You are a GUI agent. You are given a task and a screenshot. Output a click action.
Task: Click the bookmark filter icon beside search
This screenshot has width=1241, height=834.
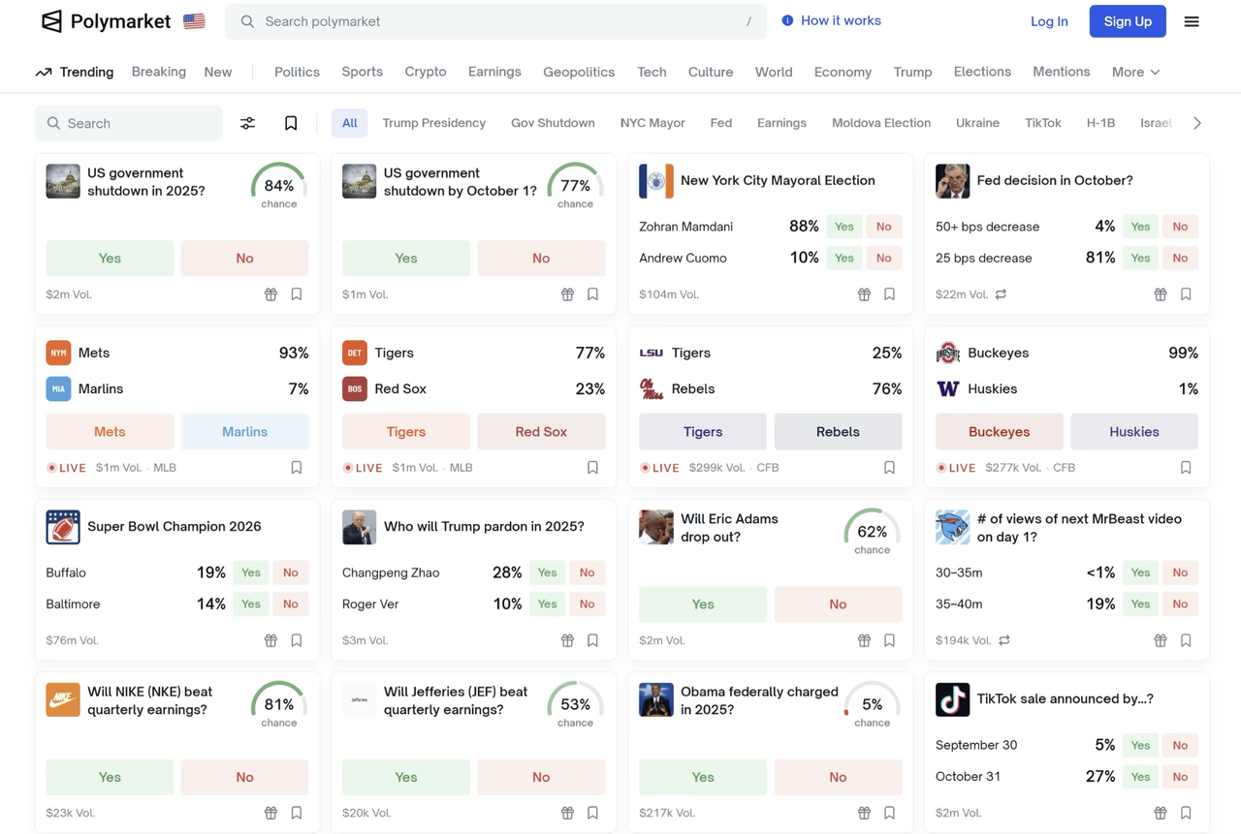(x=291, y=123)
